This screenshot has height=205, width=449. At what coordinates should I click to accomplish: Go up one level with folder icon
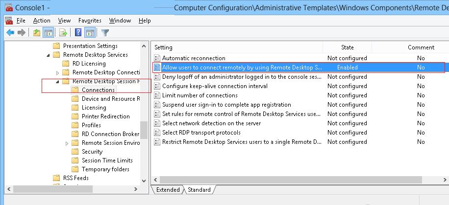[x=36, y=33]
